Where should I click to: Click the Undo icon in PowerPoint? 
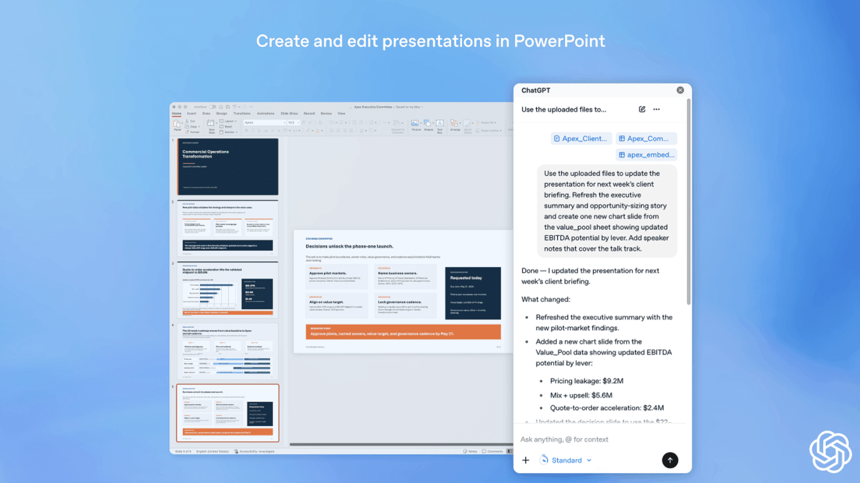click(234, 107)
